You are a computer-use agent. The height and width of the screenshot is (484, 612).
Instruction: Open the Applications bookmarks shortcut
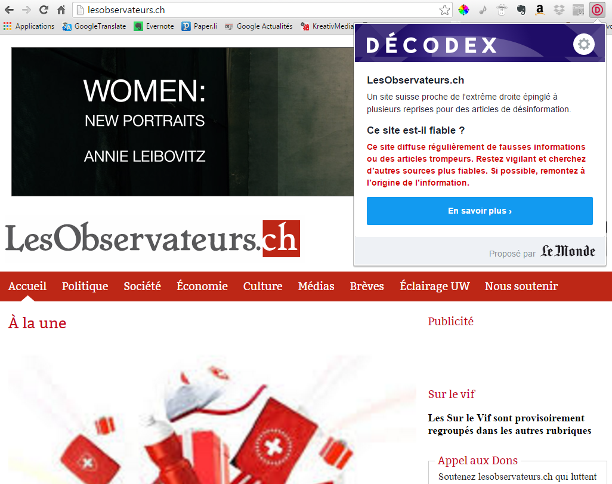pos(29,26)
